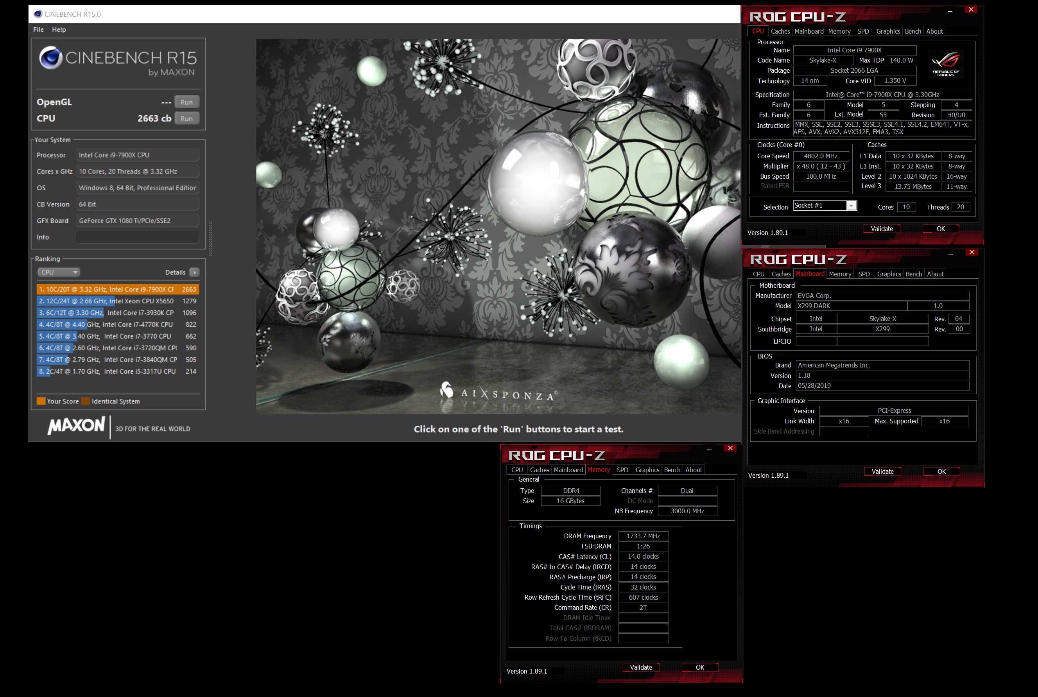Viewport: 1038px width, 697px height.
Task: Click the side panel divider grip handle
Action: coord(211,239)
